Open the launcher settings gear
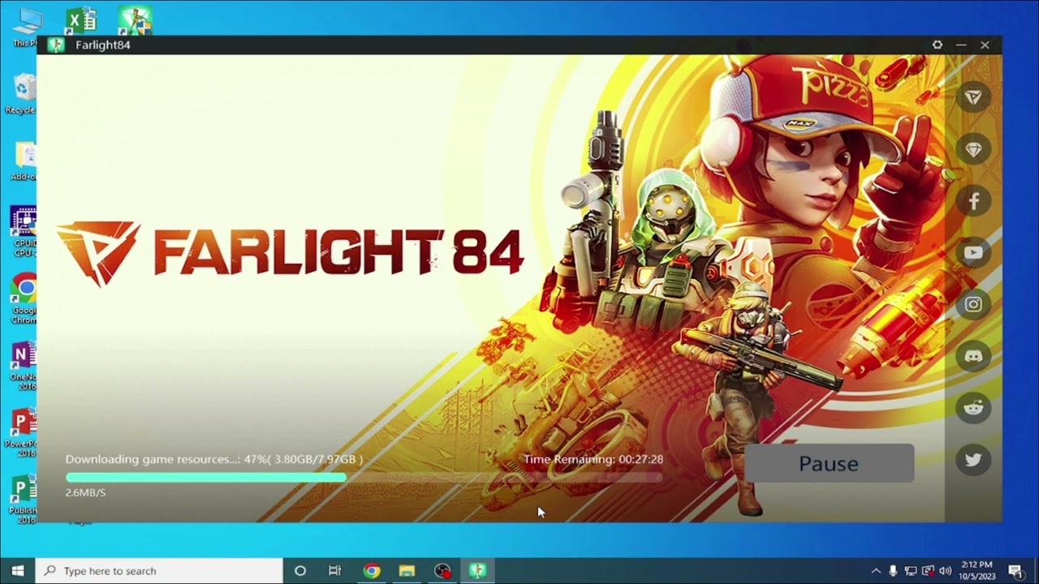This screenshot has height=584, width=1039. [x=938, y=45]
